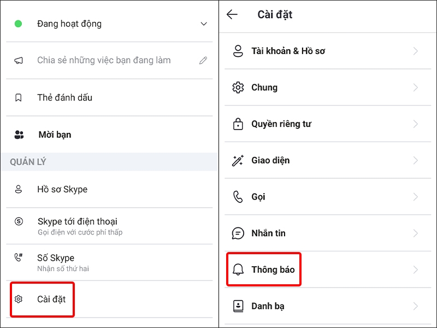
Task: Click the pencil edit icon on the status field
Action: coord(204,61)
